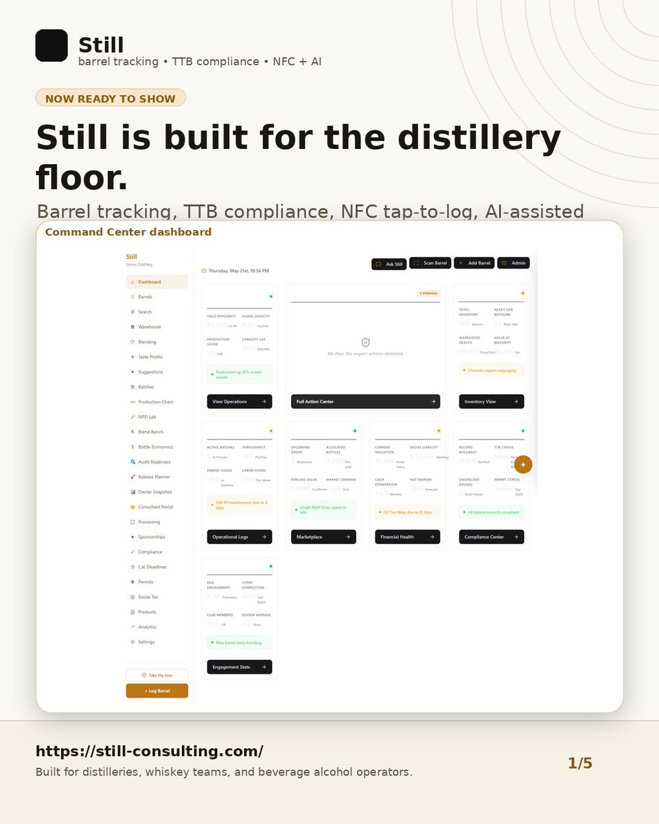Open Cal. Deadlines clock icon

tap(132, 567)
